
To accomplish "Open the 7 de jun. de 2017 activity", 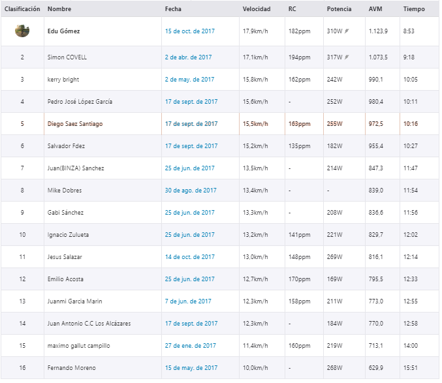I will (188, 301).
